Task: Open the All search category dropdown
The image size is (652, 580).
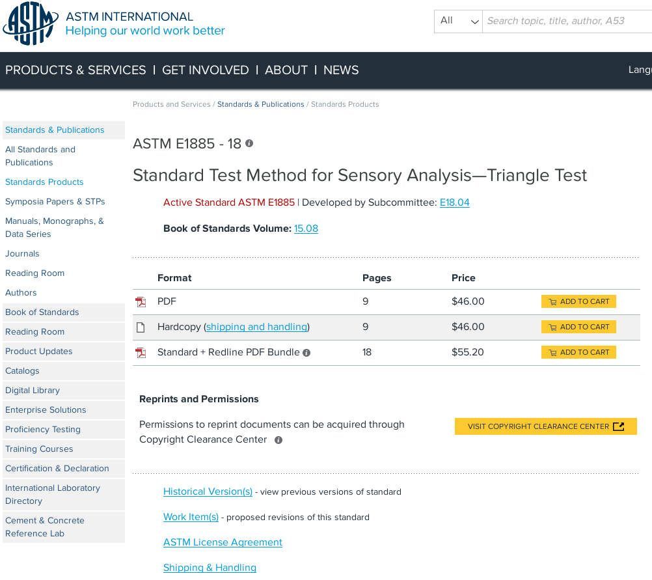Action: (458, 21)
